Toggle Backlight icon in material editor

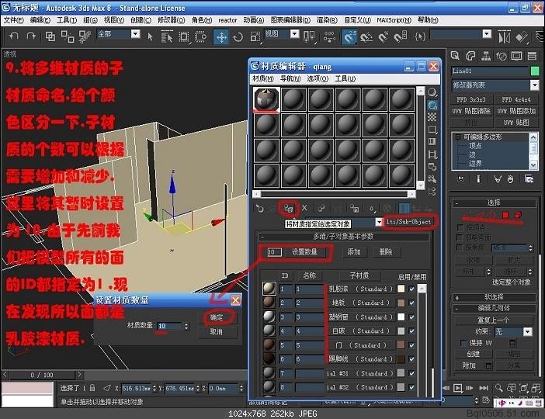tap(432, 105)
